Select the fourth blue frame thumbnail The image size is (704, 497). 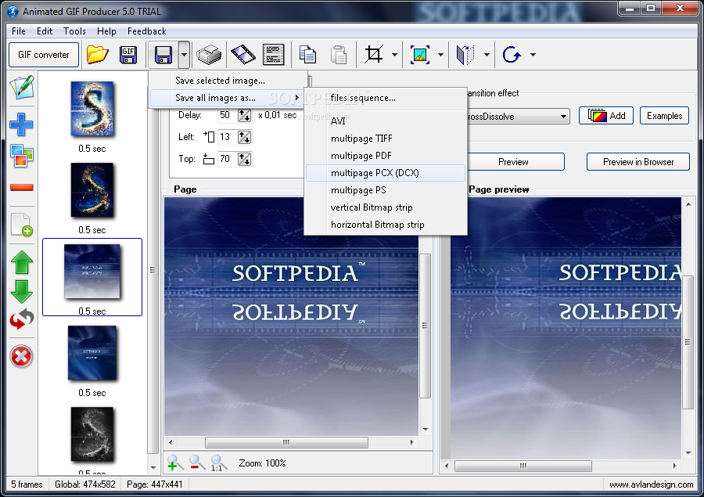click(92, 353)
